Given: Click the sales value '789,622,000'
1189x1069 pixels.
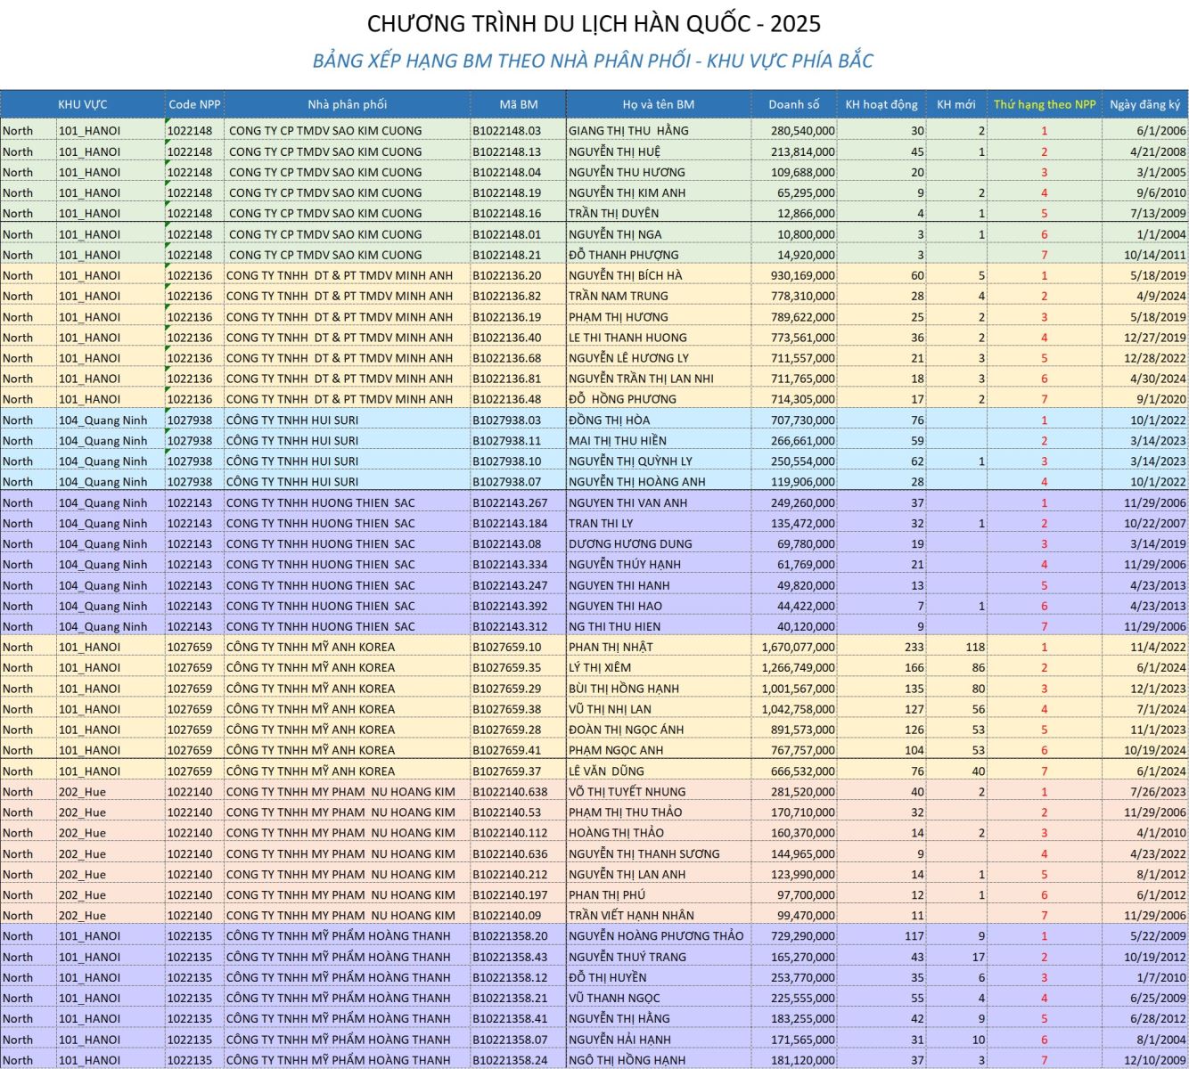Looking at the screenshot, I should [x=803, y=316].
